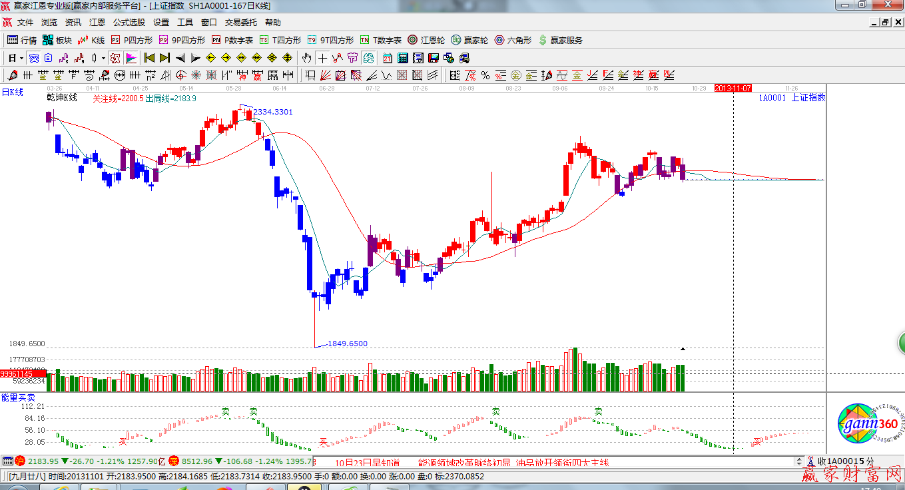Click the P四方形 toolbar button

132,40
